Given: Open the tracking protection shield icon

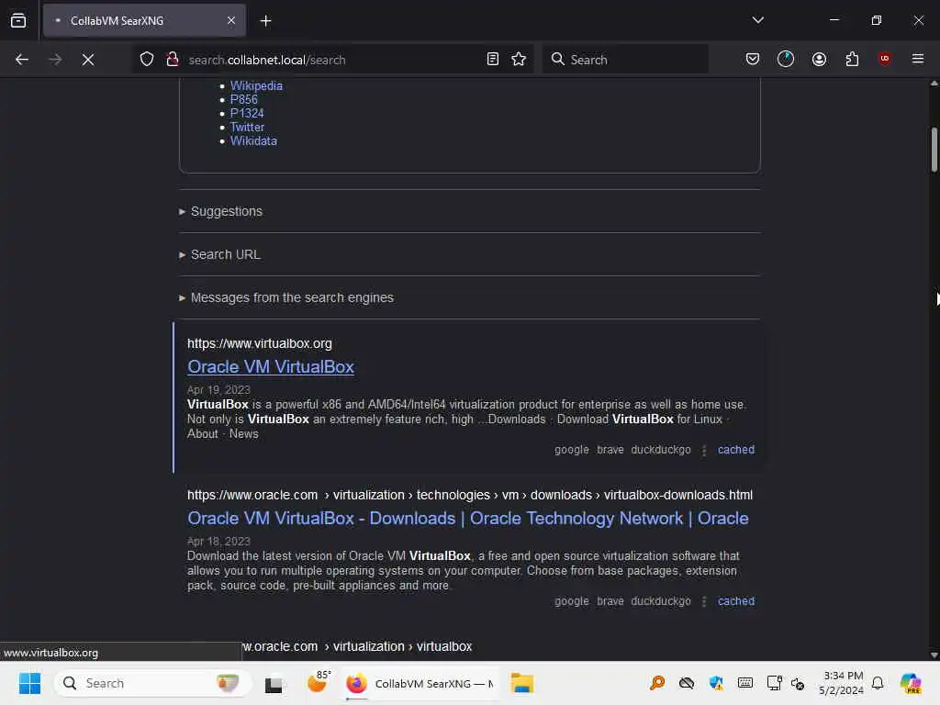Looking at the screenshot, I should pos(147,60).
